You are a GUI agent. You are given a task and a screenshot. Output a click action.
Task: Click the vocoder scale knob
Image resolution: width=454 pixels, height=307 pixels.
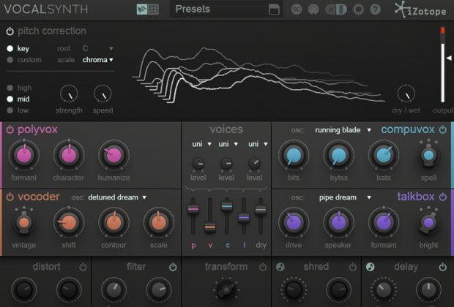click(x=159, y=222)
